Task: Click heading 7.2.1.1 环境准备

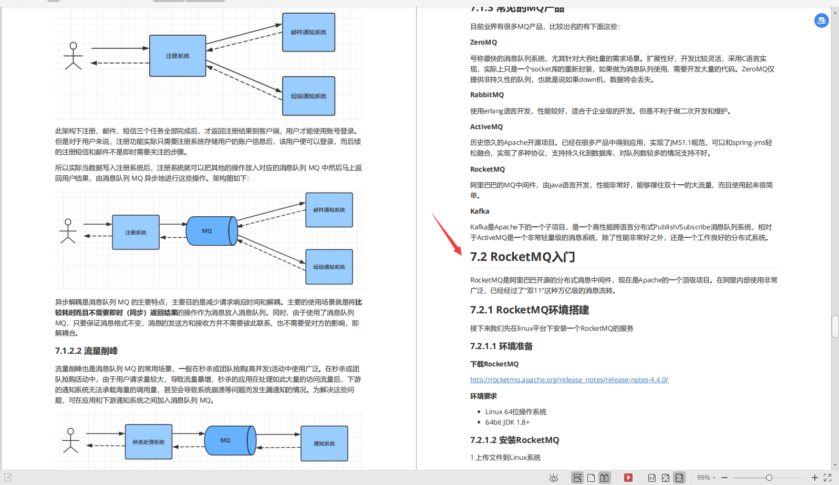Action: 501,346
